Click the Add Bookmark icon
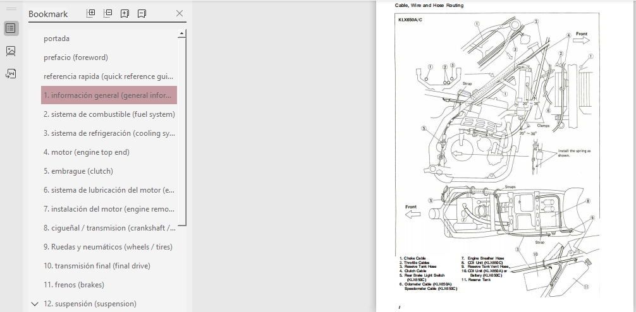Viewport: 636px width, 312px height. 125,13
